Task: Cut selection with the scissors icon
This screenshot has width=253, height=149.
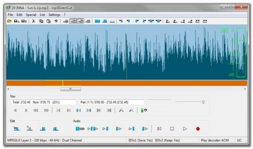Action: click(x=34, y=21)
